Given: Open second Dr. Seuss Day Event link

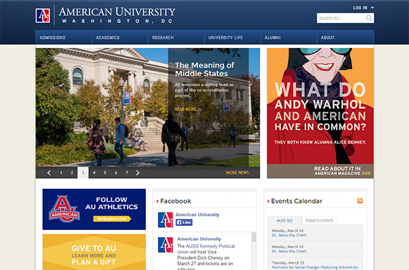Looking at the screenshot, I should (x=289, y=251).
